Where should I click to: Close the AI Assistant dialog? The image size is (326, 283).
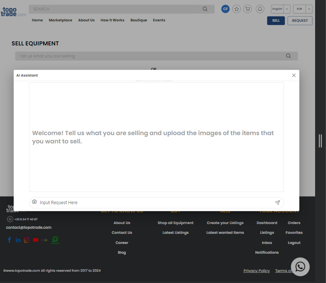(294, 75)
